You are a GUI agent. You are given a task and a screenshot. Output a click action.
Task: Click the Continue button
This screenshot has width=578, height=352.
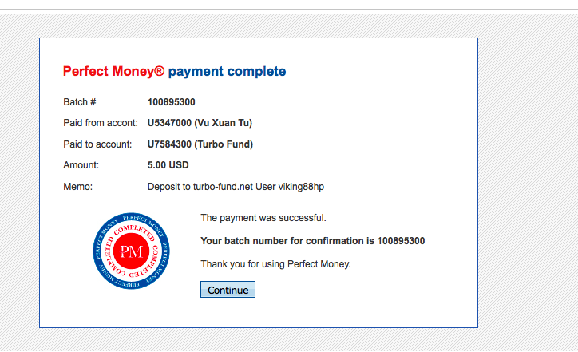click(x=228, y=290)
